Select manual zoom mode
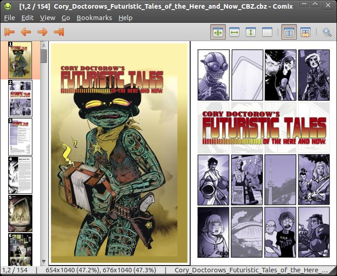The height and width of the screenshot is (276, 337). coord(267,32)
